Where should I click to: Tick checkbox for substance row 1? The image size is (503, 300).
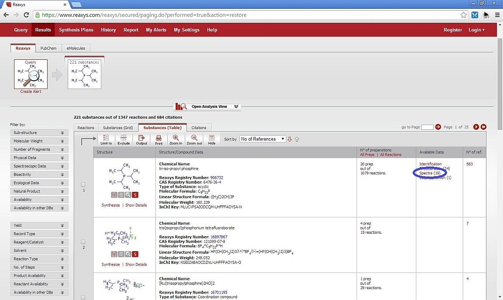tap(83, 184)
